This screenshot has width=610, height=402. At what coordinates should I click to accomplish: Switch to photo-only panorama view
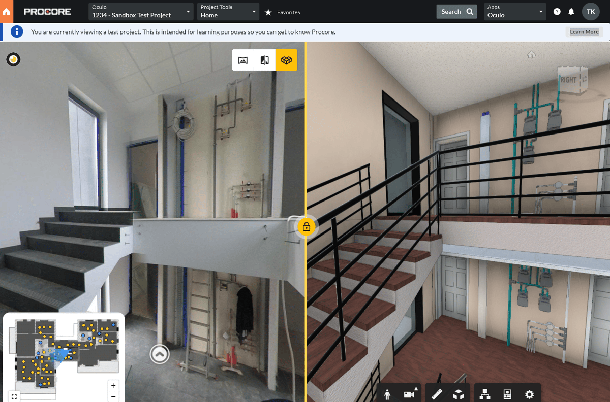pos(243,60)
